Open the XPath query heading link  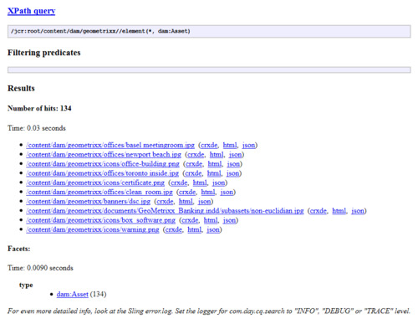pyautogui.click(x=31, y=11)
